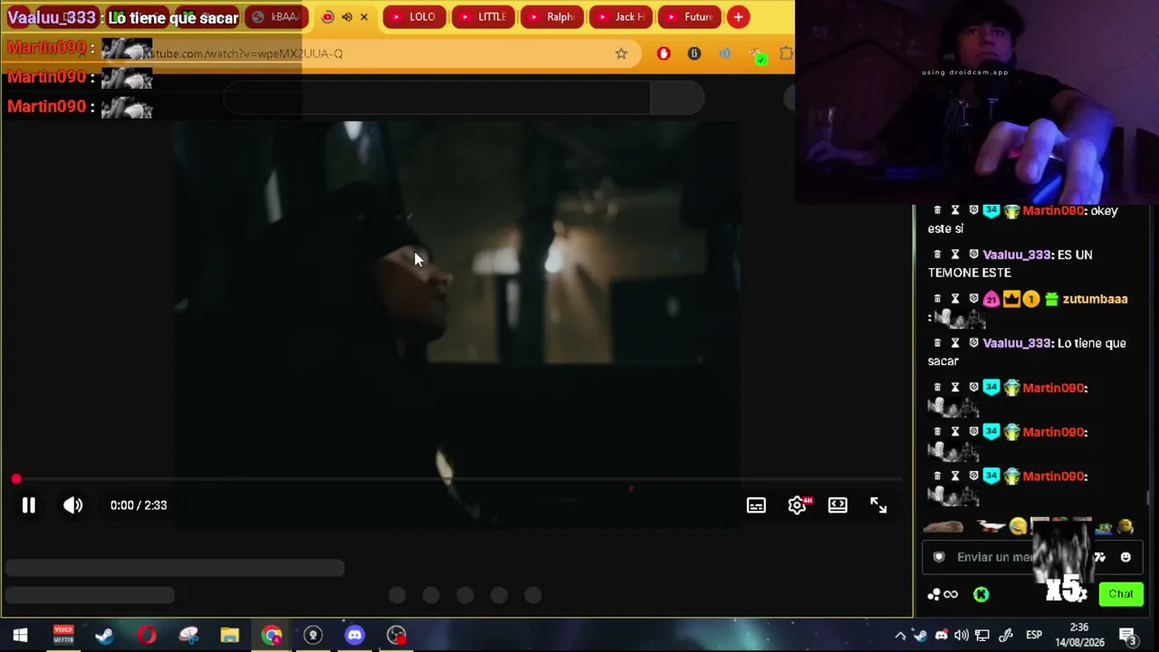The image size is (1159, 652).
Task: Switch to the Ralph YouTube tab
Action: [x=551, y=17]
